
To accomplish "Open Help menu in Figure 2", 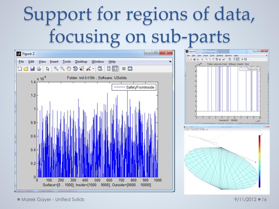I will click(x=112, y=62).
